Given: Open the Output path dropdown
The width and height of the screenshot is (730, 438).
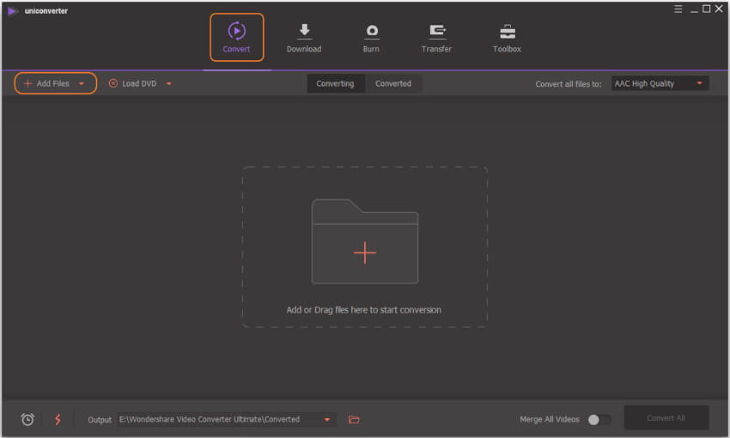Looking at the screenshot, I should (x=327, y=419).
